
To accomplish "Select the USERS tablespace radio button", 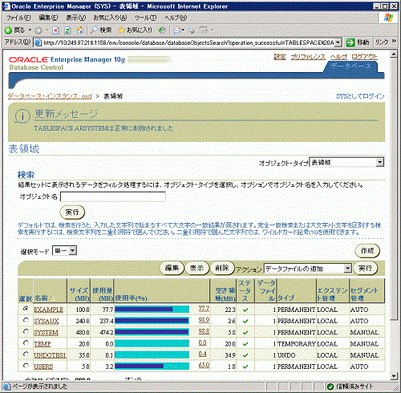I will pos(26,366).
